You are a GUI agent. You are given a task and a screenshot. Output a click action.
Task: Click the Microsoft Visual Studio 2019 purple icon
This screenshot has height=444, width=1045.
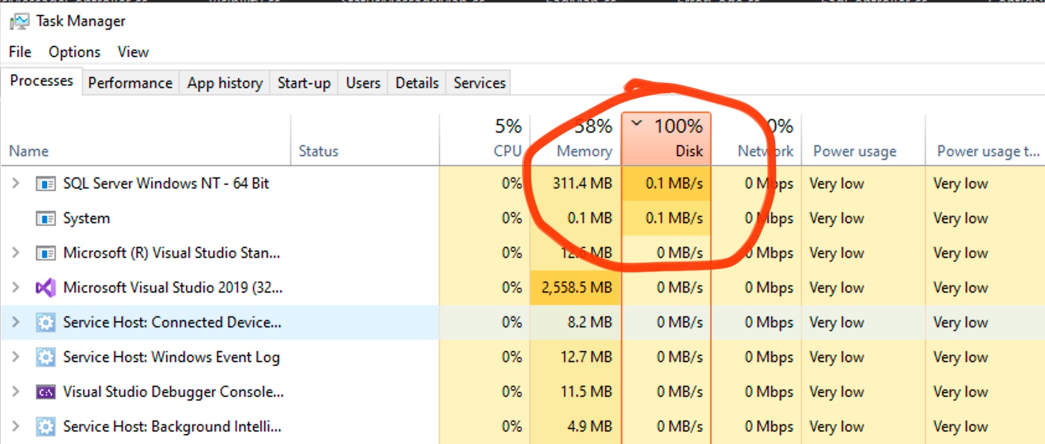coord(45,288)
